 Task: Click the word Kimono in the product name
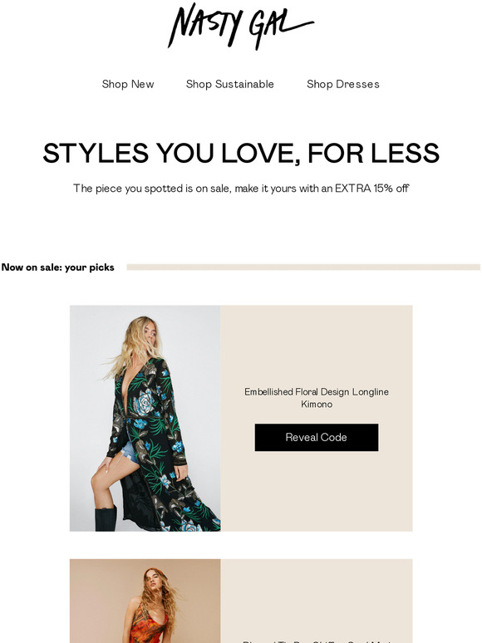coord(317,404)
